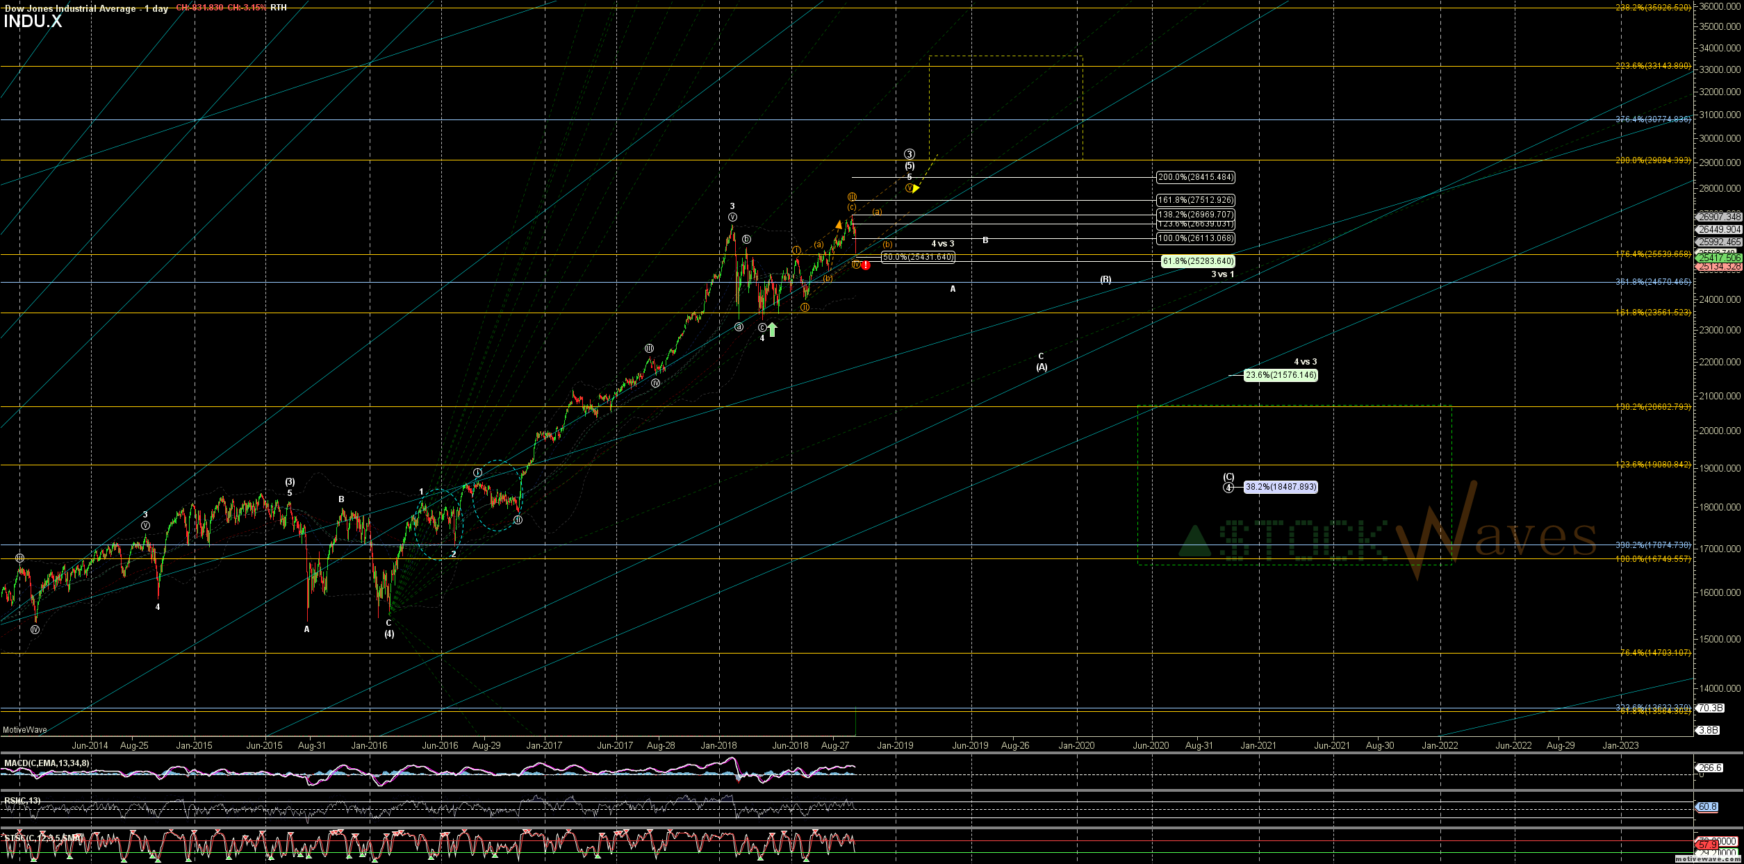Click the (B) wave label
The width and height of the screenshot is (1744, 864).
[1105, 280]
